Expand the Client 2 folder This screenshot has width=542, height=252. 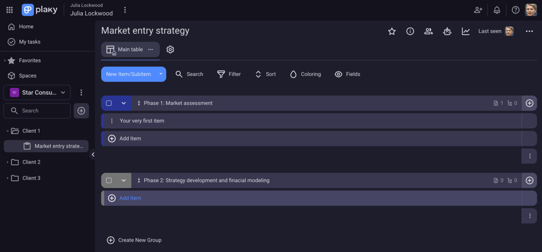coord(8,162)
